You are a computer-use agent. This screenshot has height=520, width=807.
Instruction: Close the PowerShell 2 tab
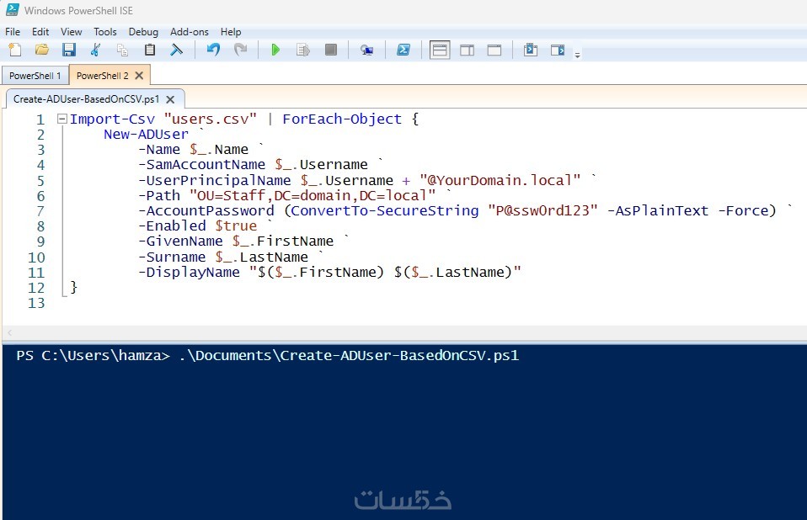coord(139,76)
